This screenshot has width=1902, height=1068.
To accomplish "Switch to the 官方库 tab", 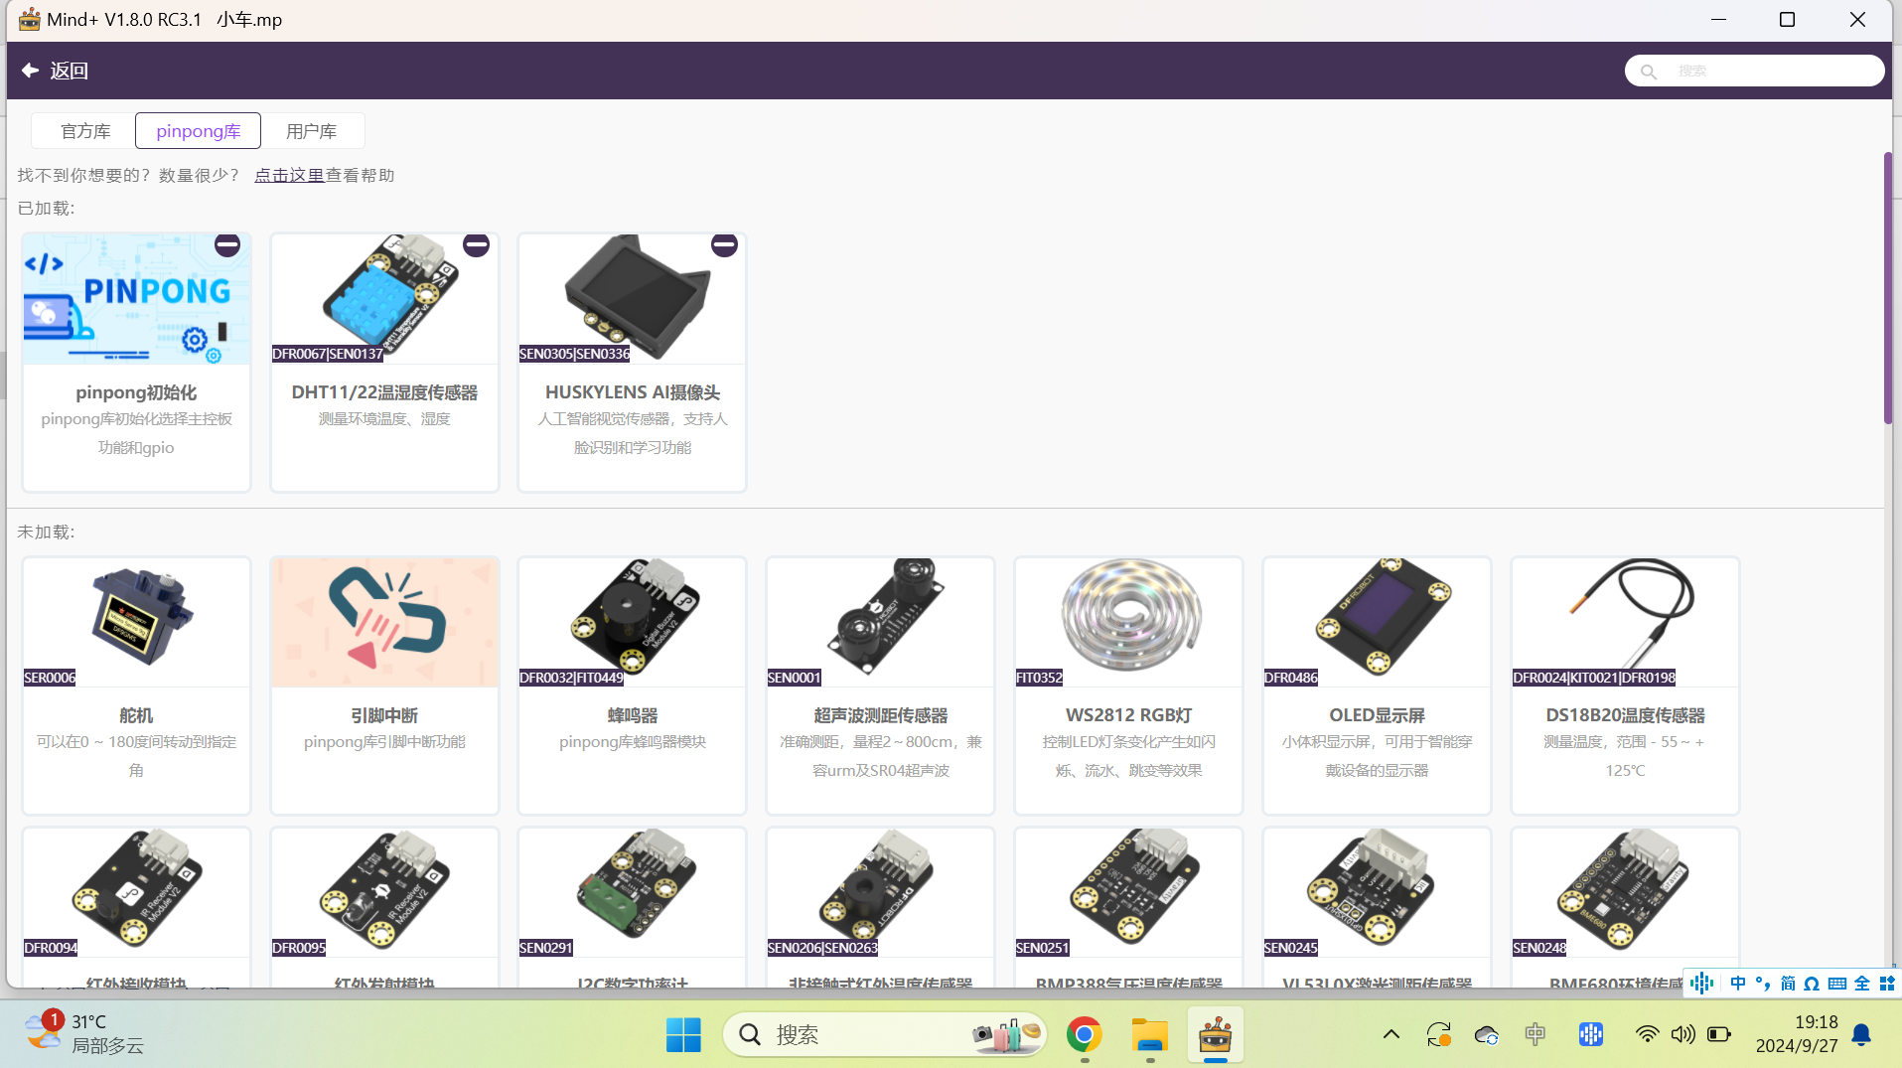I will [85, 131].
